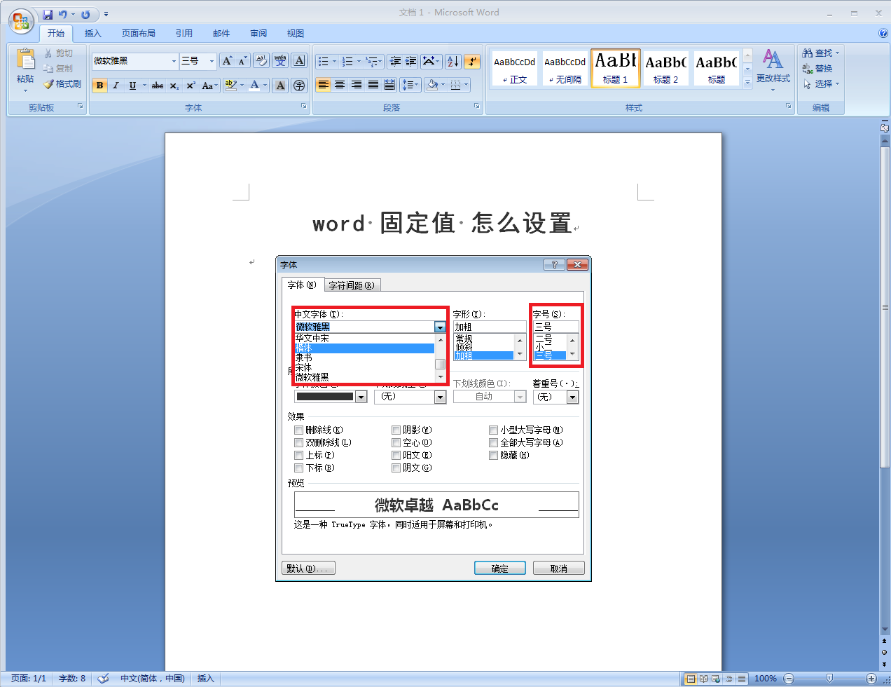
Task: Switch to the 插入 ribbon tab
Action: pos(92,34)
